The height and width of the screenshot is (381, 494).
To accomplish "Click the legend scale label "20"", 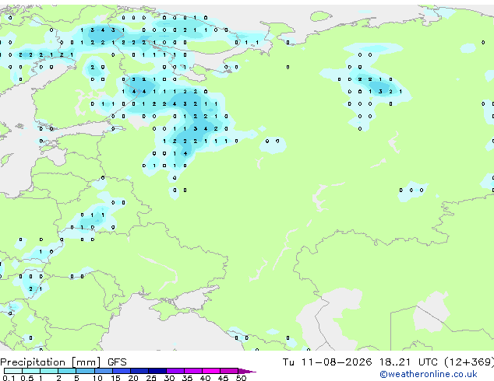I will 133,378.
